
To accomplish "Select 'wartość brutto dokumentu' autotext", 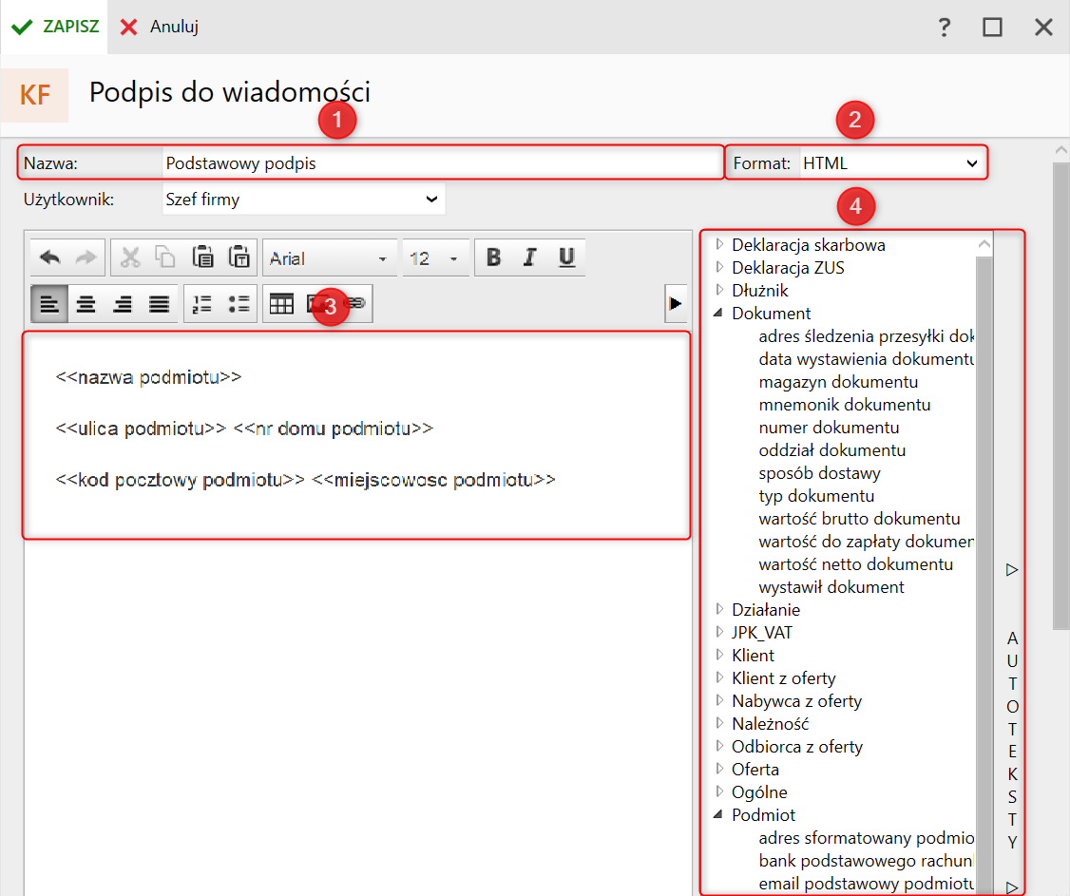I will [x=859, y=519].
